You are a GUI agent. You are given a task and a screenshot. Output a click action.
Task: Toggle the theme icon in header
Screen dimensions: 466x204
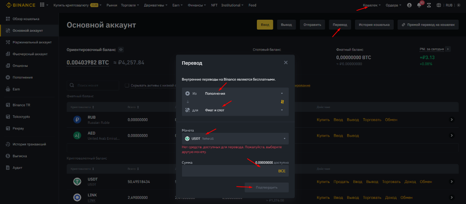tap(458, 5)
